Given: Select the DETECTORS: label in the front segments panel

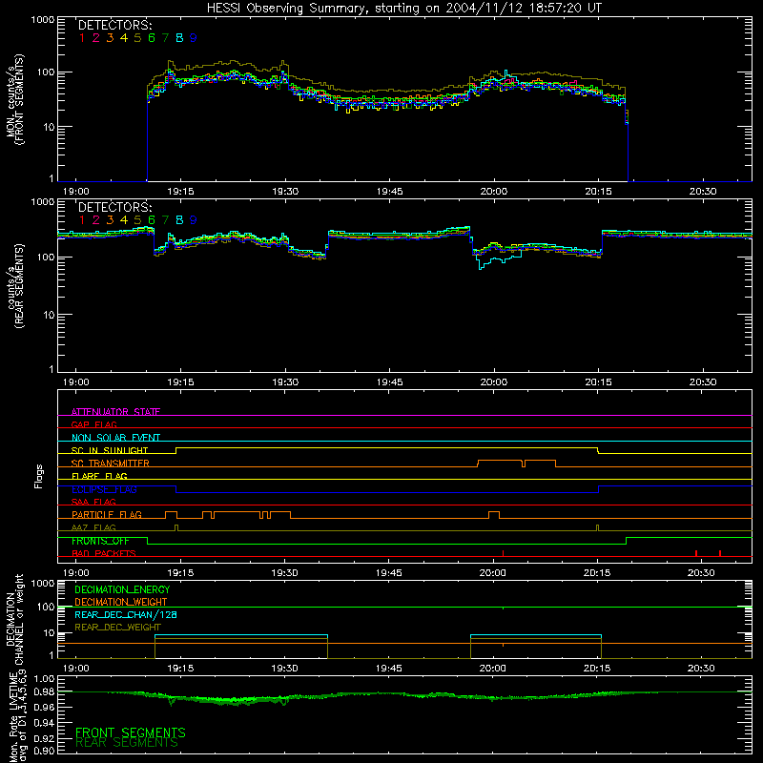Looking at the screenshot, I should [x=115, y=25].
